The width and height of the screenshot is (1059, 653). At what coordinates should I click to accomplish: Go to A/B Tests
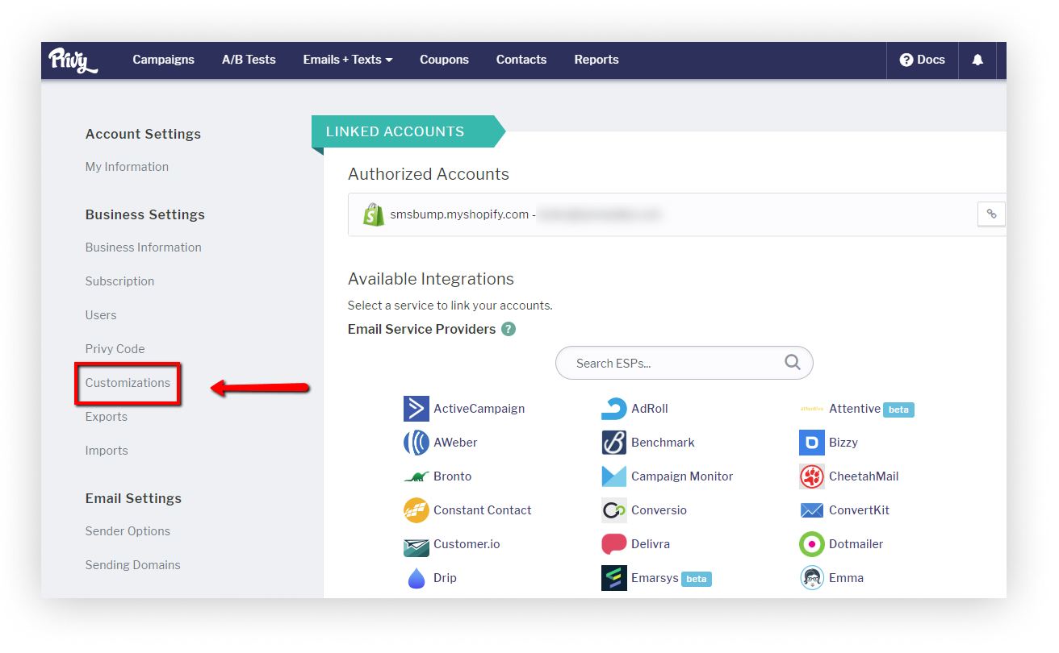(249, 60)
